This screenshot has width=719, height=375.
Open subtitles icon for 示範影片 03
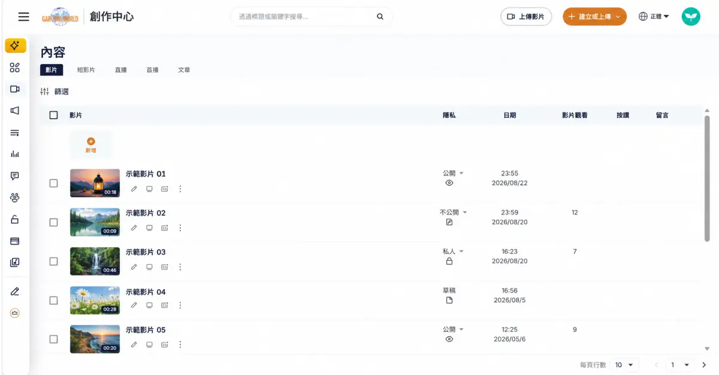click(165, 267)
